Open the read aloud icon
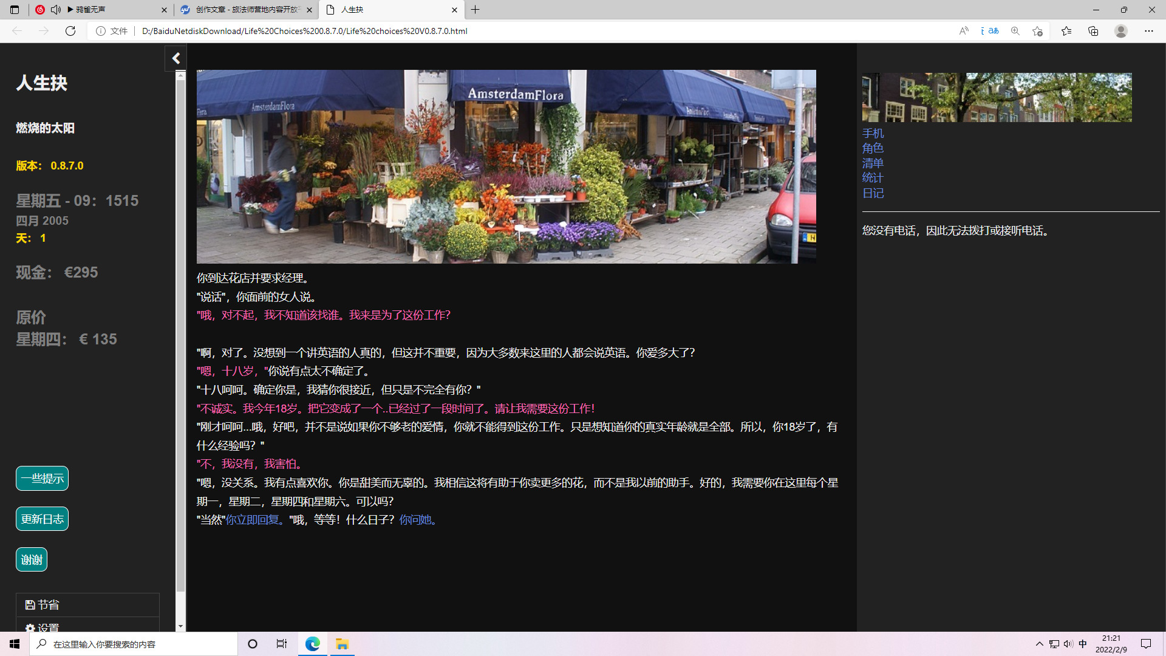The width and height of the screenshot is (1166, 656). pyautogui.click(x=964, y=31)
